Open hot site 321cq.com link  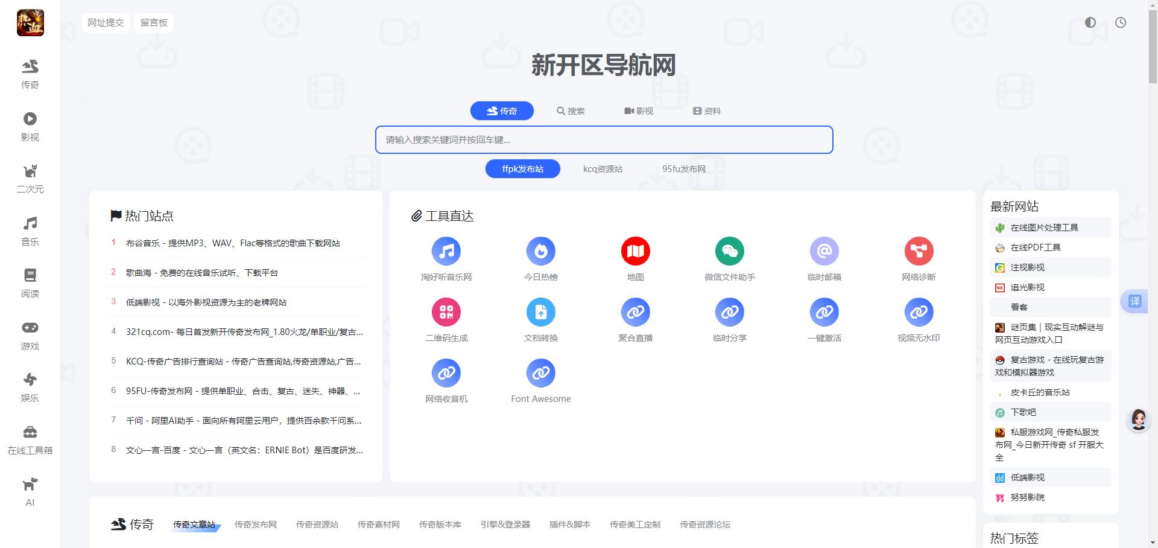pos(244,332)
